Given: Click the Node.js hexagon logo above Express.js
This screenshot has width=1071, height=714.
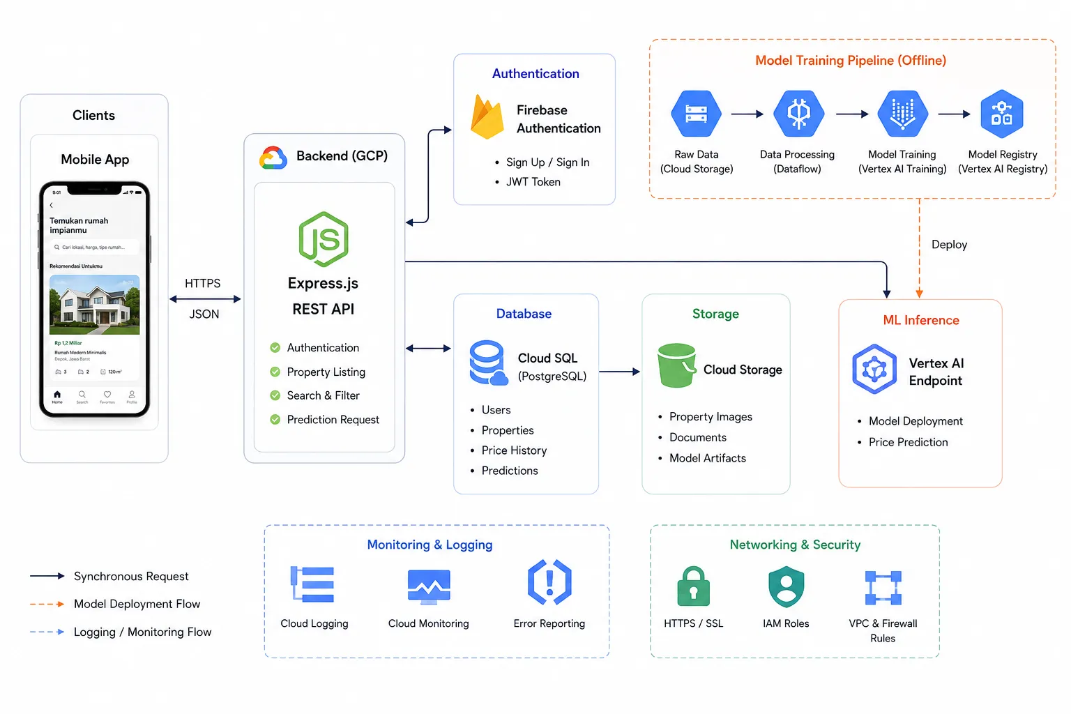Looking at the screenshot, I should click(x=324, y=239).
